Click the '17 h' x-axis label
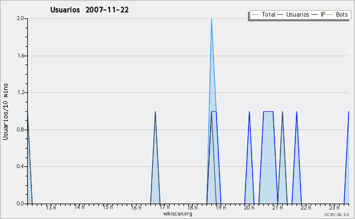355x219 pixels. (164, 207)
